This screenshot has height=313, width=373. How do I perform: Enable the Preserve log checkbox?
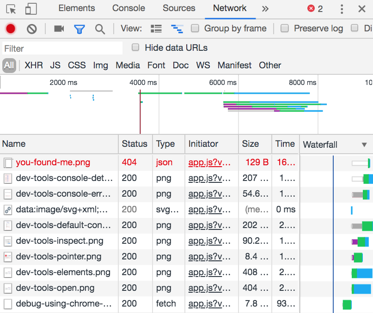click(x=285, y=28)
